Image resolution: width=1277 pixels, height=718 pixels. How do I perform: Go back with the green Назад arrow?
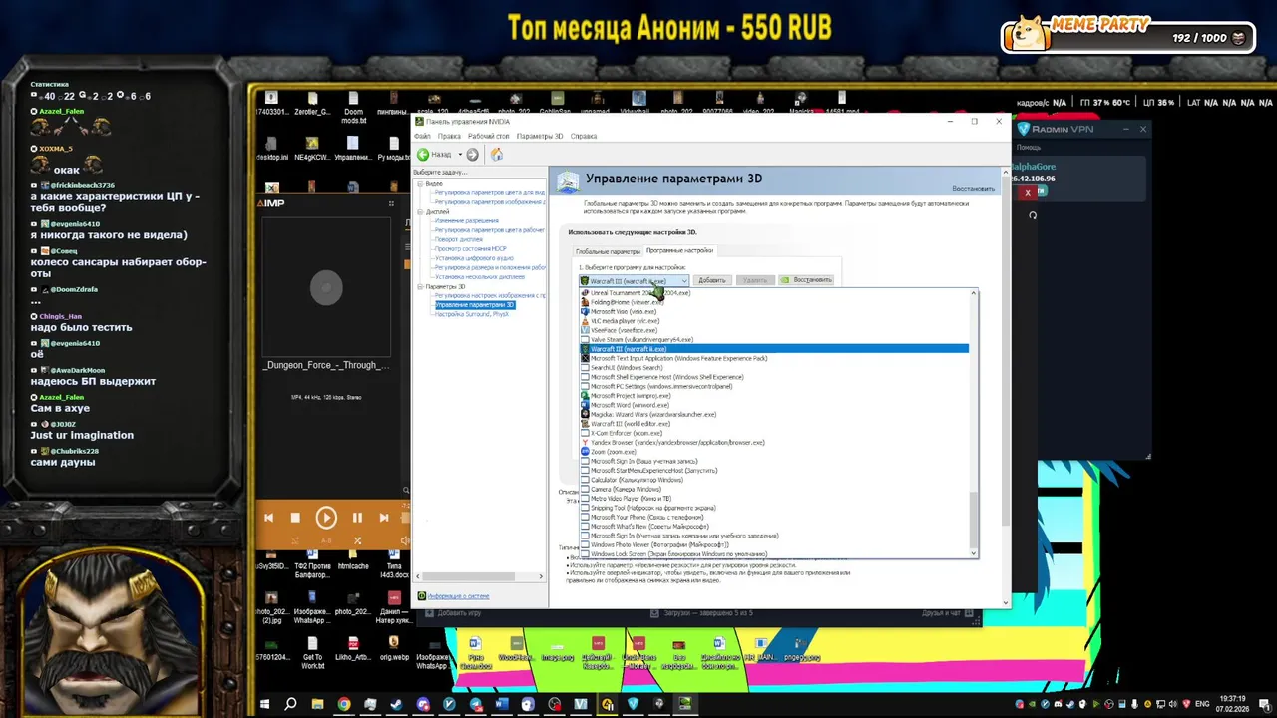435,155
